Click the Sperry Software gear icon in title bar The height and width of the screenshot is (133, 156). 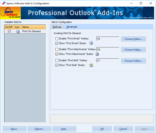point(4,3)
